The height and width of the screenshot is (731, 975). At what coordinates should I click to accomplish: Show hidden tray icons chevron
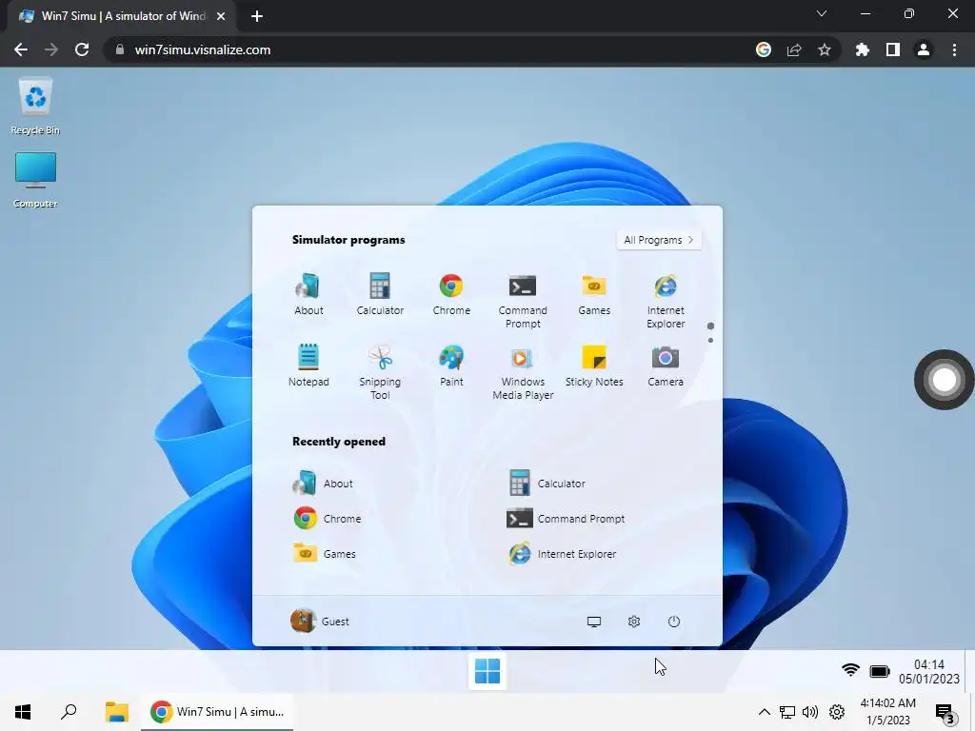tap(765, 712)
